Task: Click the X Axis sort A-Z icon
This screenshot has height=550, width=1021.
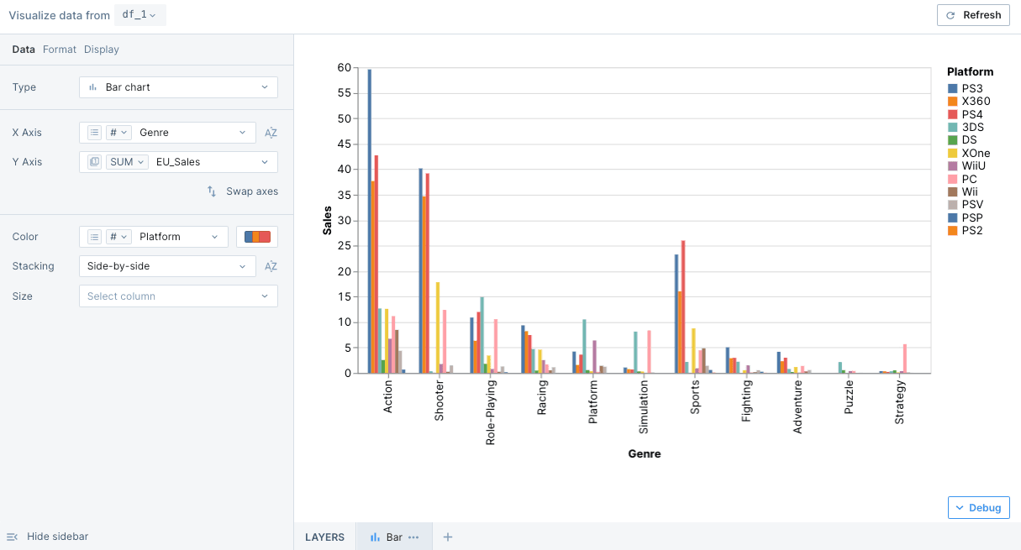Action: tap(271, 133)
